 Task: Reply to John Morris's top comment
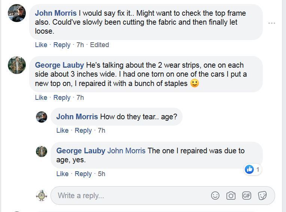62,45
